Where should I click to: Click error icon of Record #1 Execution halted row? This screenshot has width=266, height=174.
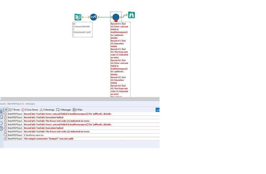(5, 117)
